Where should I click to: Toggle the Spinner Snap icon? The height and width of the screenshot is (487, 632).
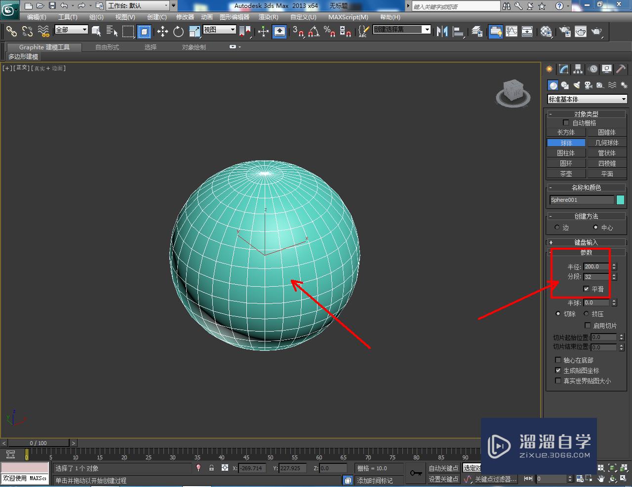346,32
